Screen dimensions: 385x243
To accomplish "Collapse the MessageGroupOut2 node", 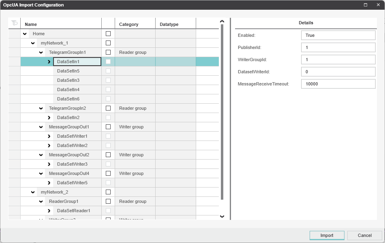I will [41, 155].
